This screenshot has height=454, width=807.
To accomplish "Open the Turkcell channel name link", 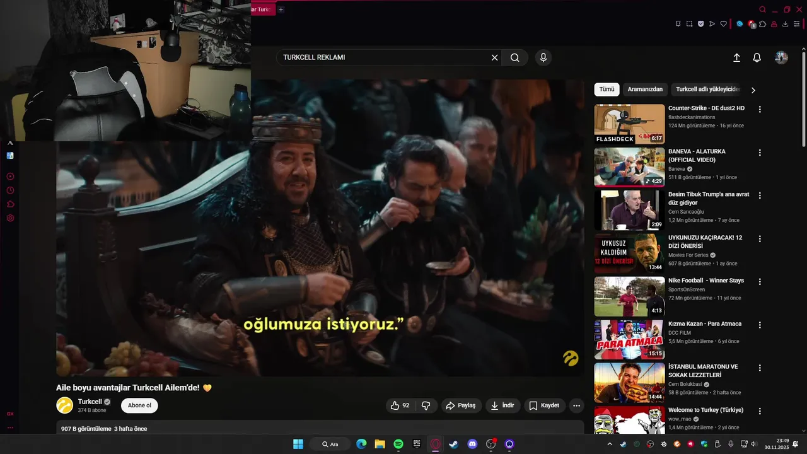I will click(x=90, y=402).
